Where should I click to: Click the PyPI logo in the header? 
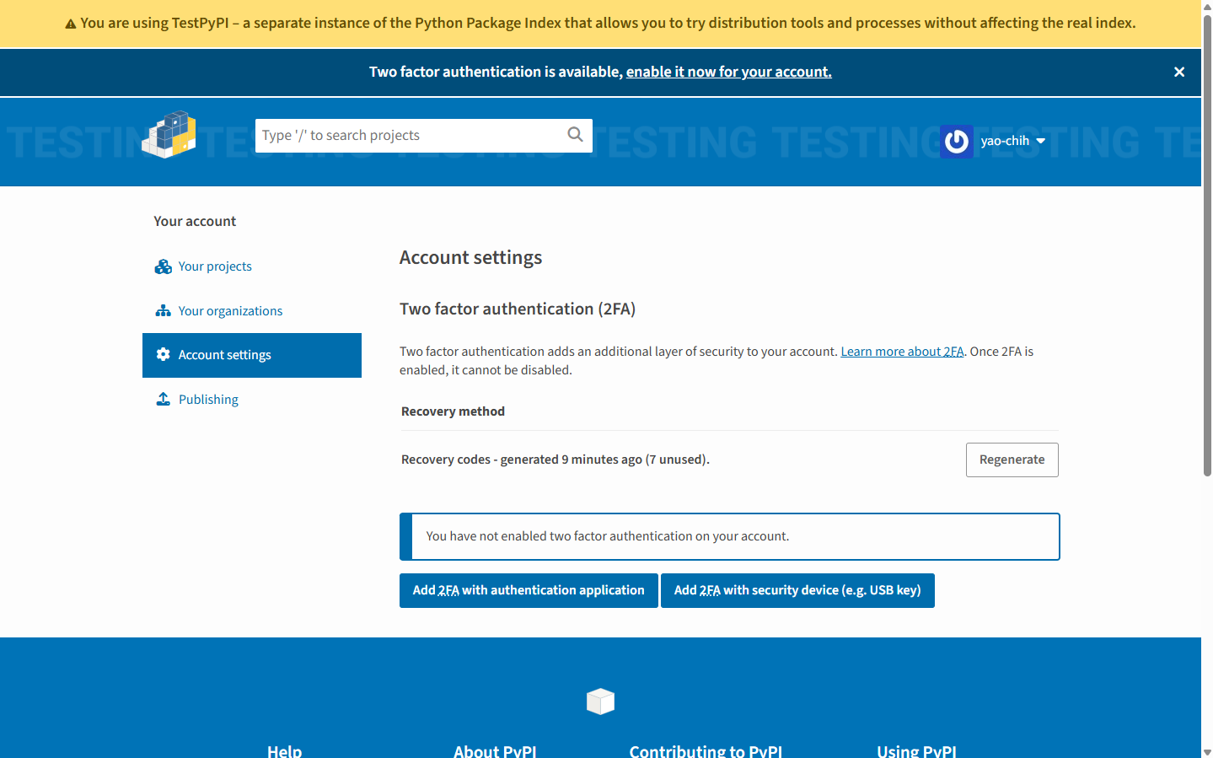[x=169, y=135]
